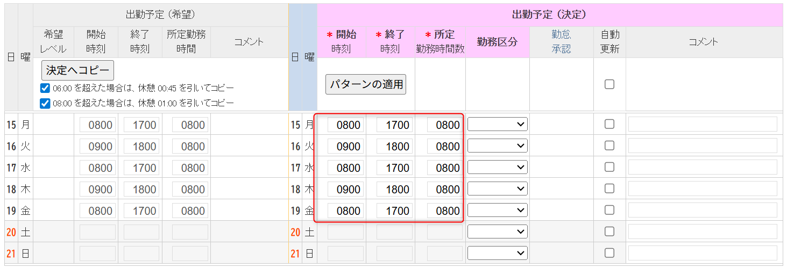Click decided 開始時刻 field for day 15
The image size is (794, 275).
[x=345, y=125]
